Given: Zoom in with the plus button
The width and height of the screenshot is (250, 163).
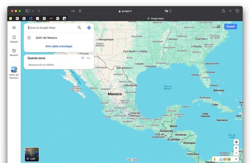Looking at the screenshot, I should coord(236,148).
